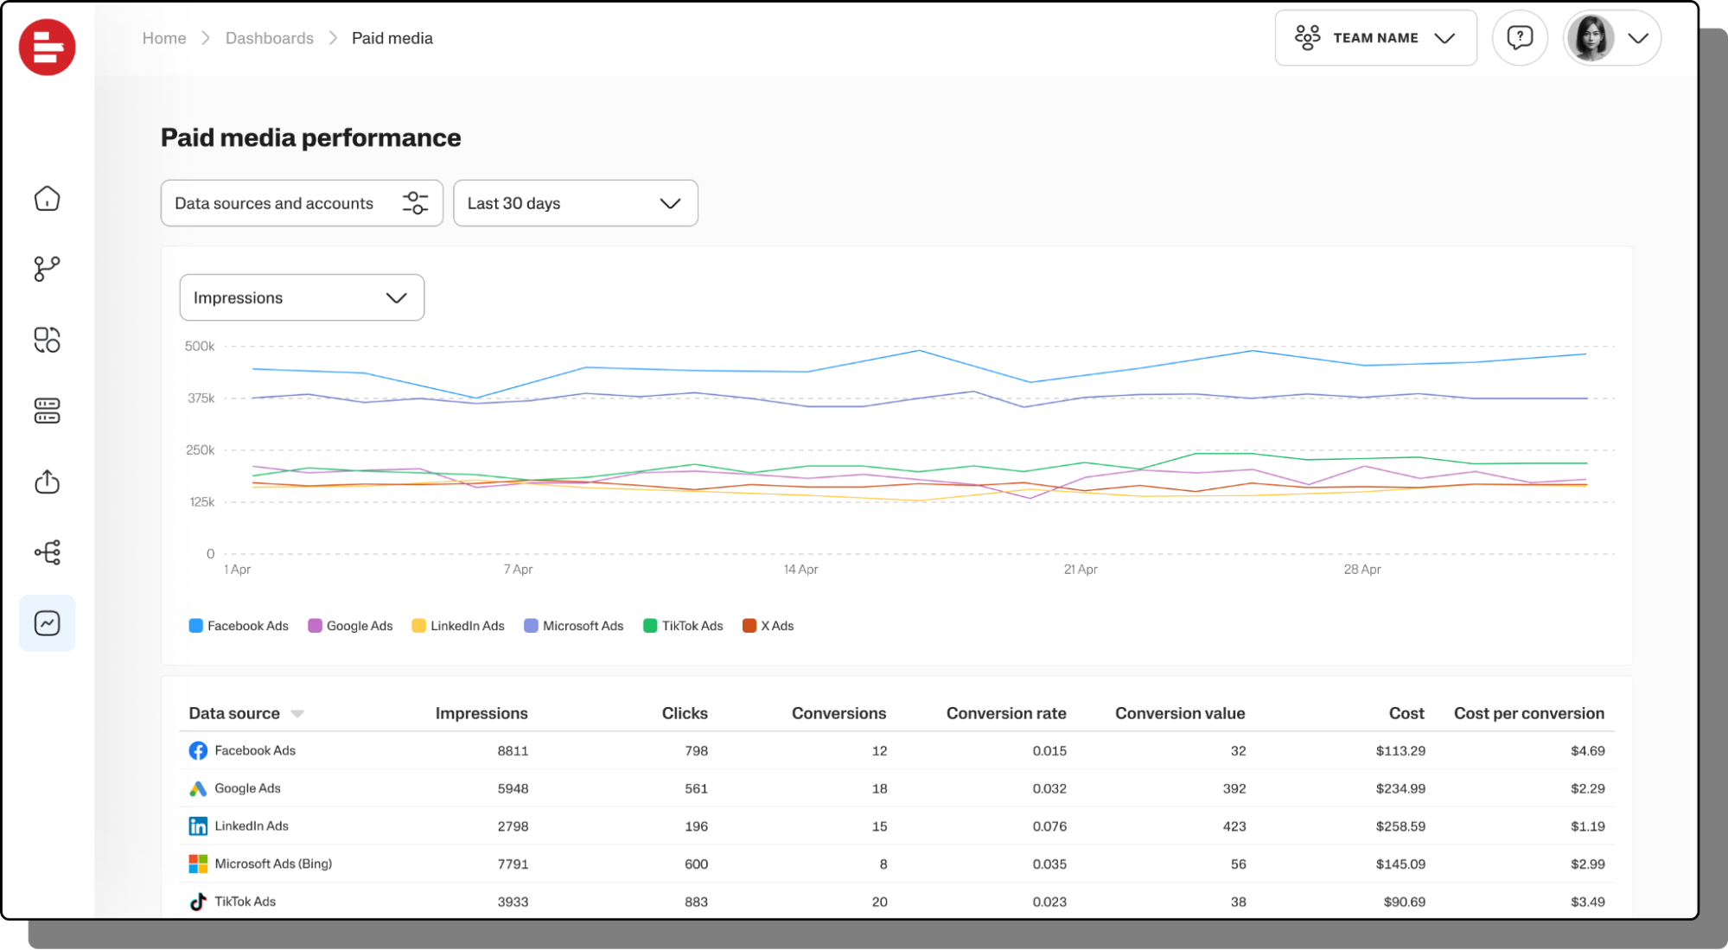1728x950 pixels.
Task: Open the Last 30 days dropdown
Action: [x=575, y=203]
